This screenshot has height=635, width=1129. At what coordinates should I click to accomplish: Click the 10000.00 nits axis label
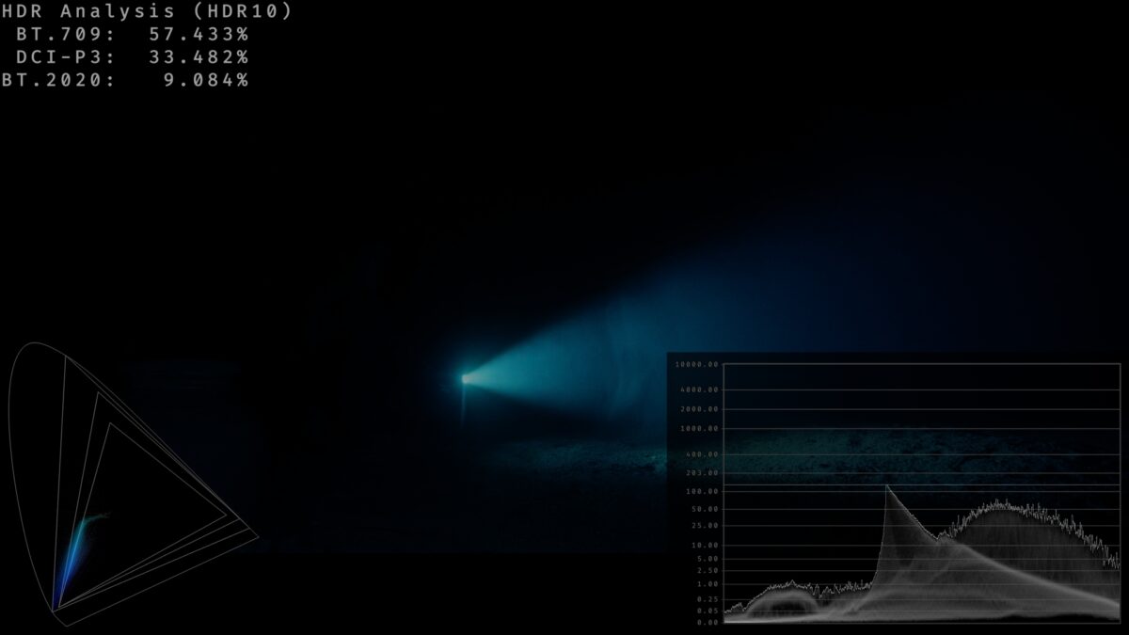[x=697, y=364]
